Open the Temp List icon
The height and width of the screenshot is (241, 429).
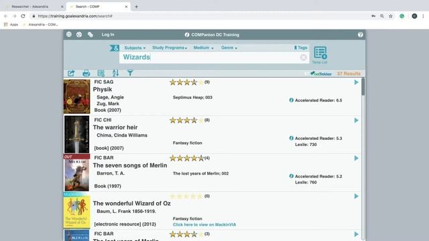coord(320,55)
